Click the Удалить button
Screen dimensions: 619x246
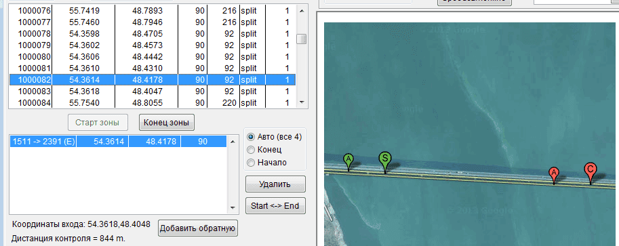pyautogui.click(x=275, y=184)
